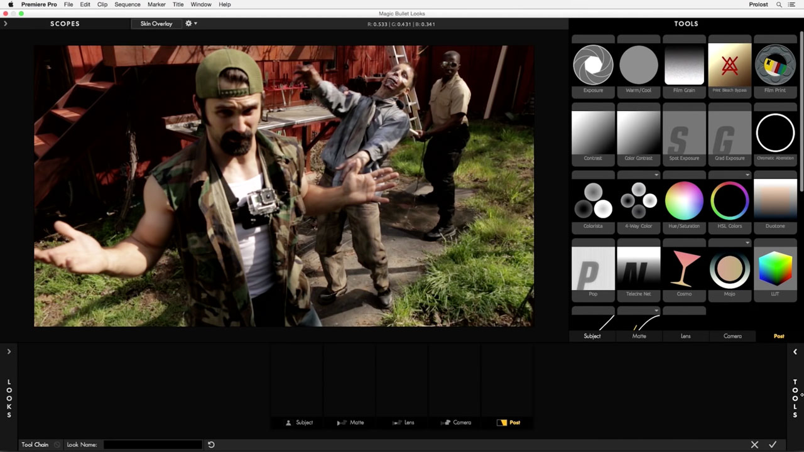Switch tools list to Camera tab

click(732, 336)
